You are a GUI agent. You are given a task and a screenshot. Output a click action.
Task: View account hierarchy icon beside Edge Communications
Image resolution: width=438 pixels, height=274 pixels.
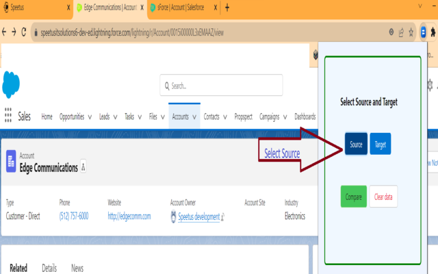point(83,166)
